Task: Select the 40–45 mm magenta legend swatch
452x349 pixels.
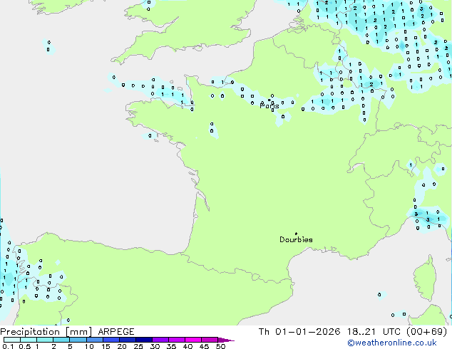Action: [x=193, y=340]
